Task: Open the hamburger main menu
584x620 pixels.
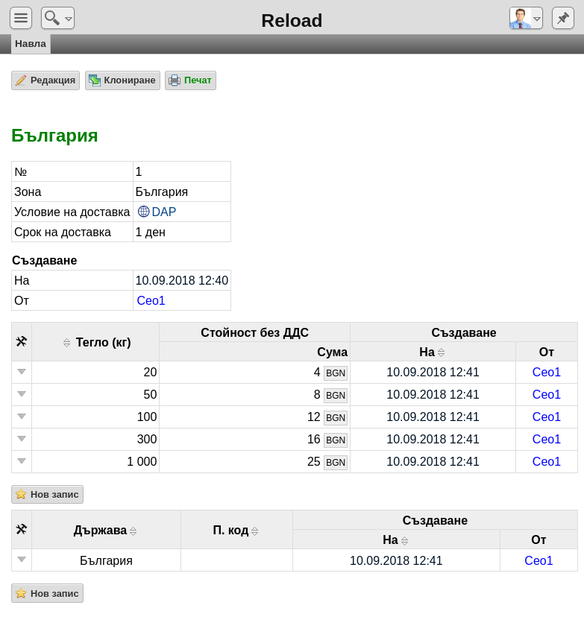Action: pyautogui.click(x=21, y=18)
